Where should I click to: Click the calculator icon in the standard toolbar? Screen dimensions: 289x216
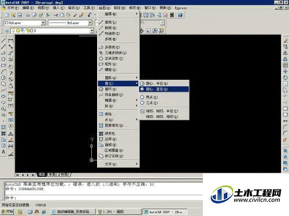tap(172, 15)
